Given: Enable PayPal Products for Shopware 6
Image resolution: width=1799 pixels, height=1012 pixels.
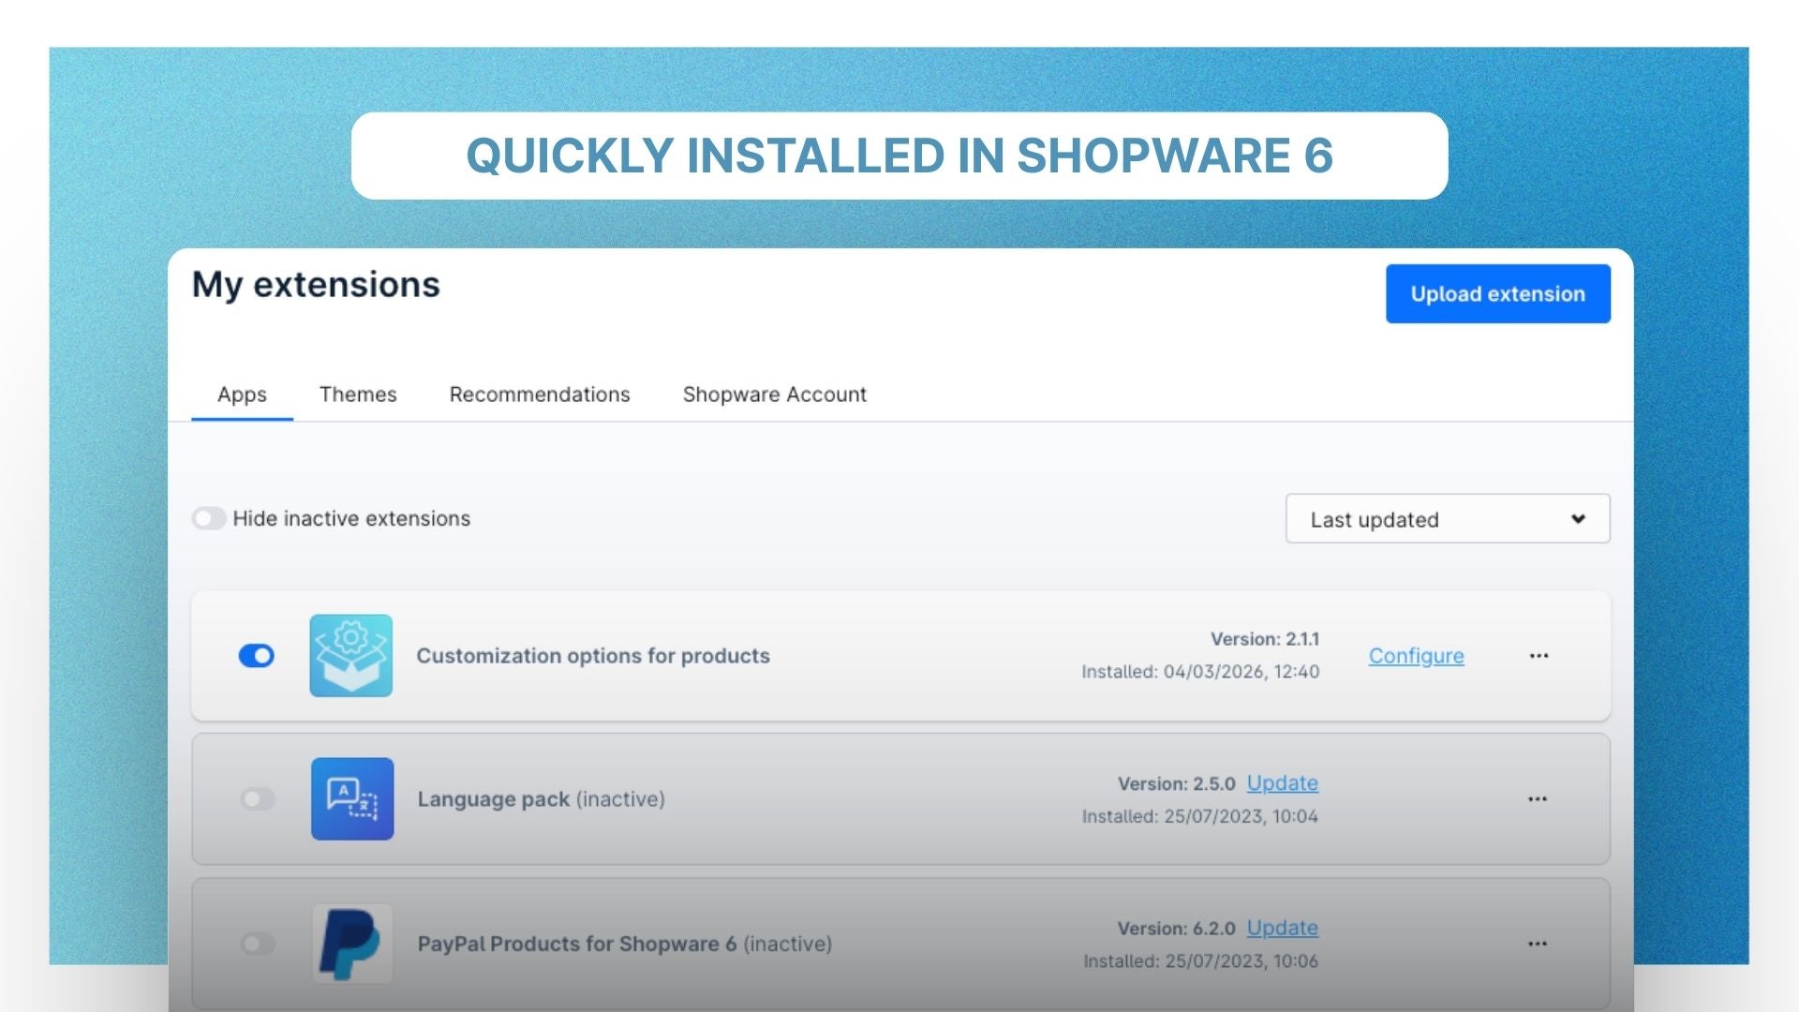Looking at the screenshot, I should (257, 944).
